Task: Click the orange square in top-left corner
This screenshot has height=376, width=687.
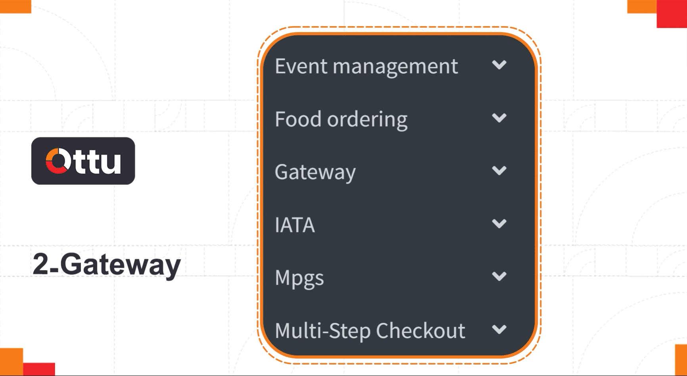Action: click(15, 6)
